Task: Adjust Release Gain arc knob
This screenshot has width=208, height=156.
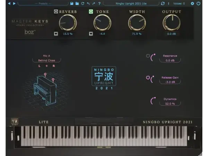Action: [x=153, y=79]
